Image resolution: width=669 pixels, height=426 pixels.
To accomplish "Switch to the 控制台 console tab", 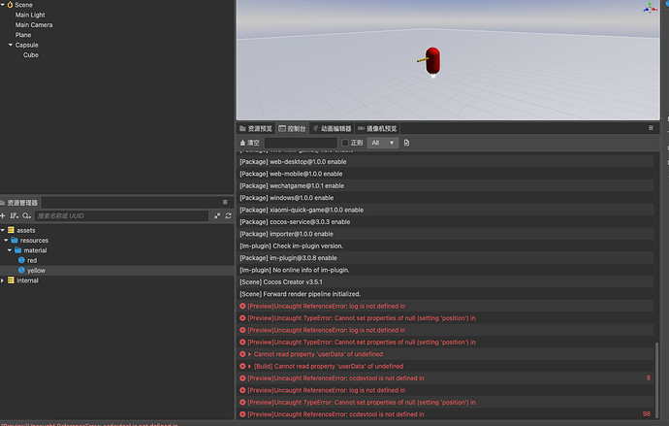I will tap(292, 128).
